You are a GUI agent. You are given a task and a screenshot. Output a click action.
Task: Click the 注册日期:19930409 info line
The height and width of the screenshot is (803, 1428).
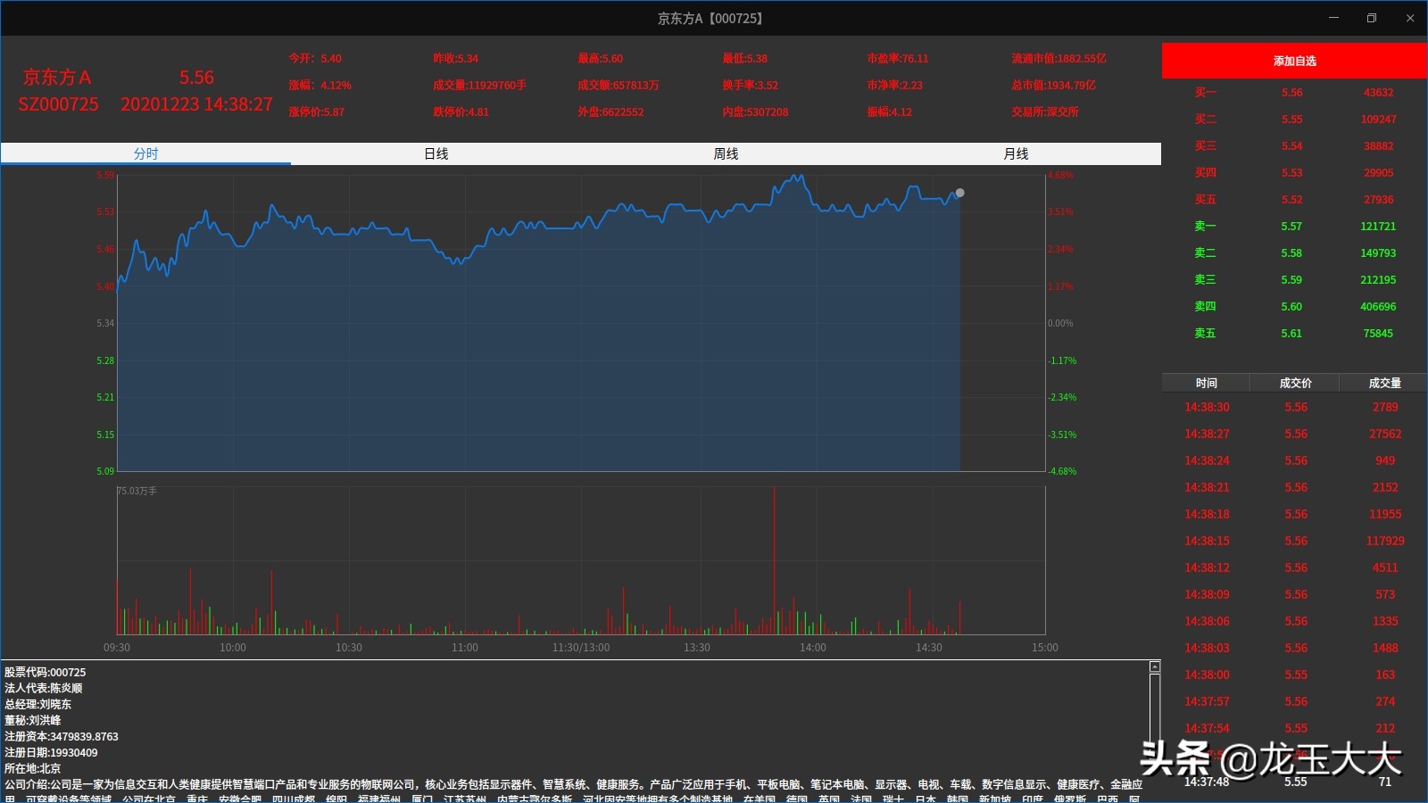pos(51,752)
